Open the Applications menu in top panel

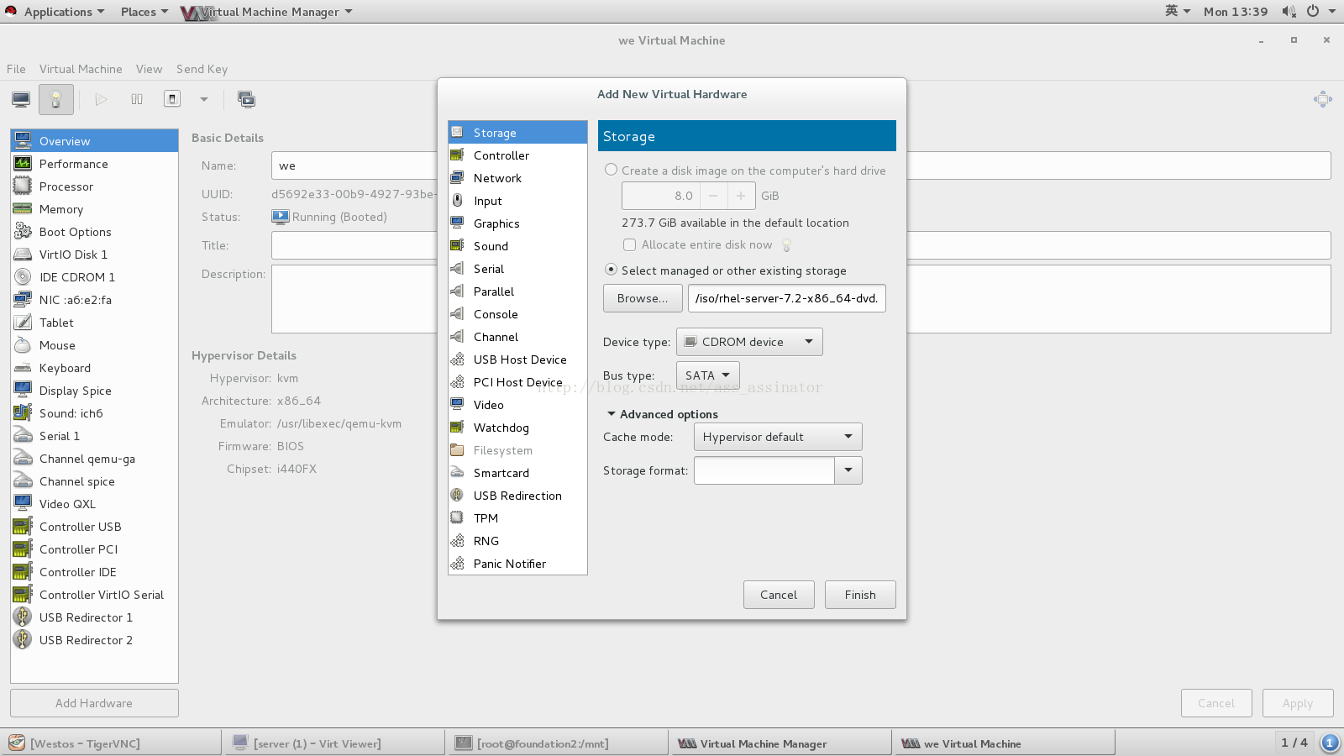click(64, 12)
